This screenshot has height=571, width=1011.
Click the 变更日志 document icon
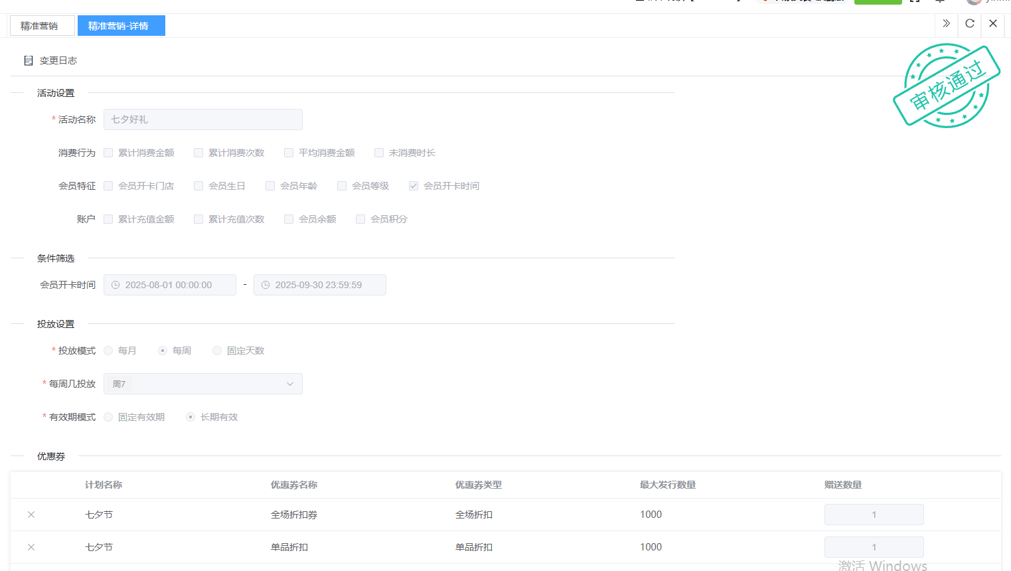pyautogui.click(x=29, y=60)
